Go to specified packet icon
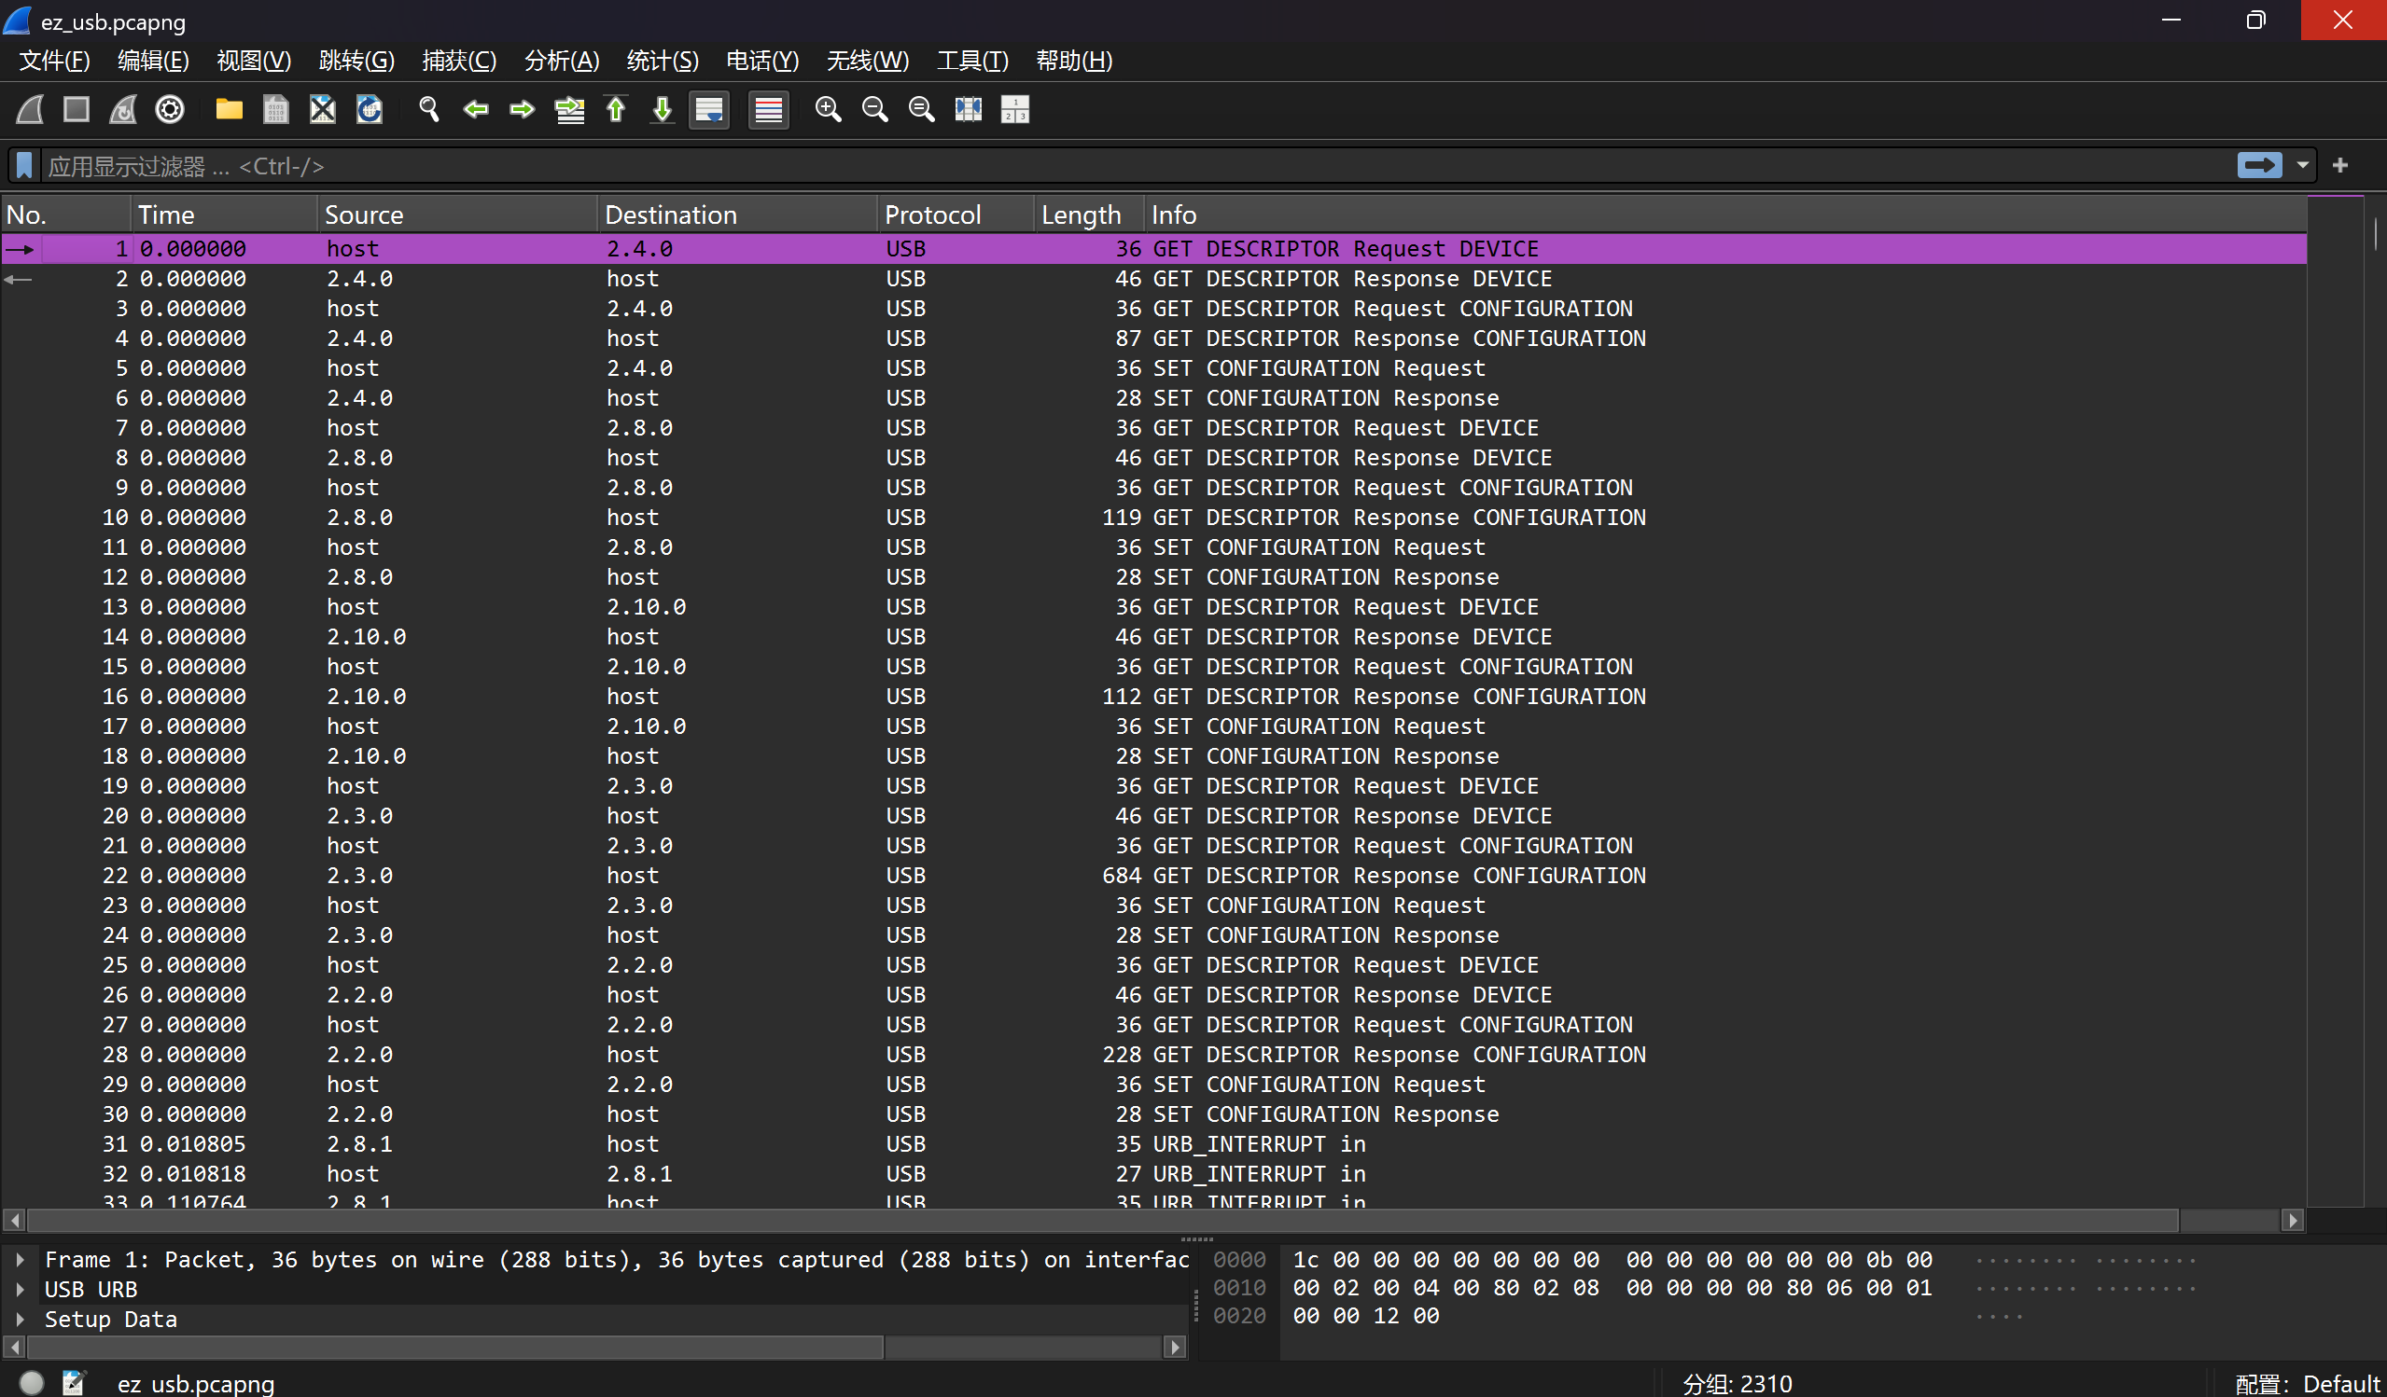This screenshot has height=1397, width=2387. [x=569, y=110]
